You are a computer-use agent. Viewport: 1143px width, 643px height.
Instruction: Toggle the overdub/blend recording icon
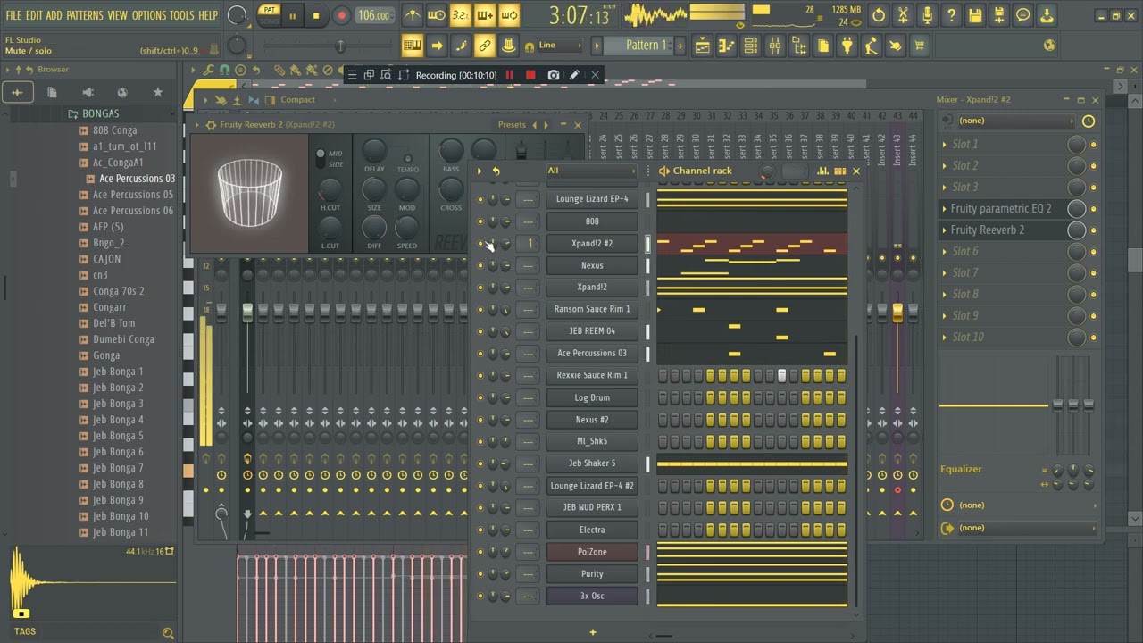click(485, 15)
